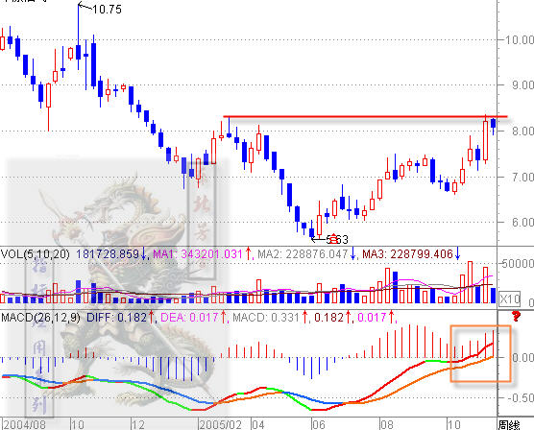534x430 pixels.
Task: Click the MA1: 343201.031 readout
Action: pyautogui.click(x=198, y=254)
